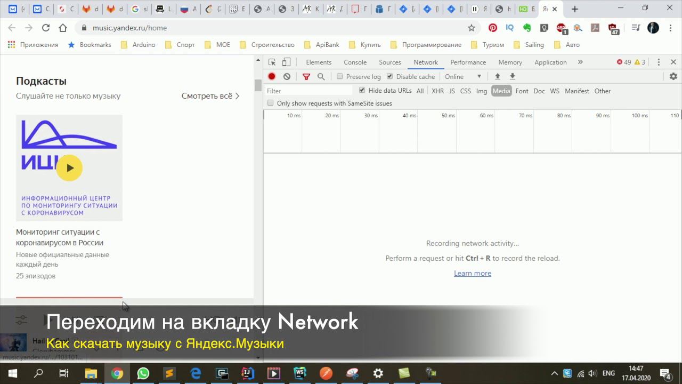
Task: Uncheck Hide data URLs
Action: 362,91
